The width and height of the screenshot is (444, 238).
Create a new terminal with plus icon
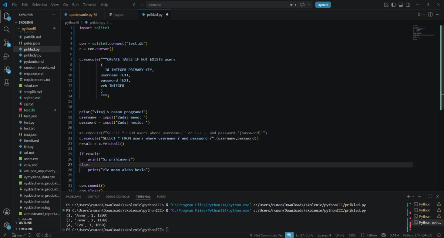coord(408,197)
